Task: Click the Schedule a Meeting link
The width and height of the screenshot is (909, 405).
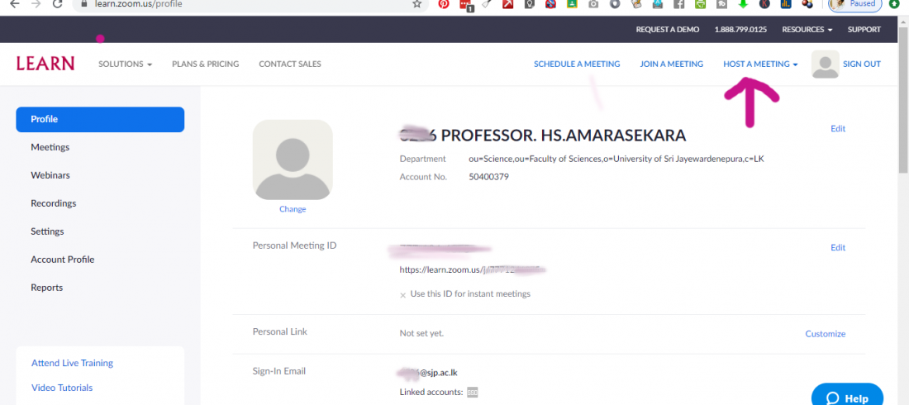Action: tap(577, 64)
